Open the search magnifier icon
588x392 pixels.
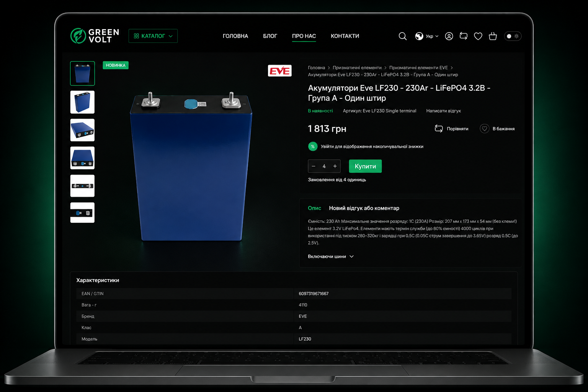tap(402, 36)
